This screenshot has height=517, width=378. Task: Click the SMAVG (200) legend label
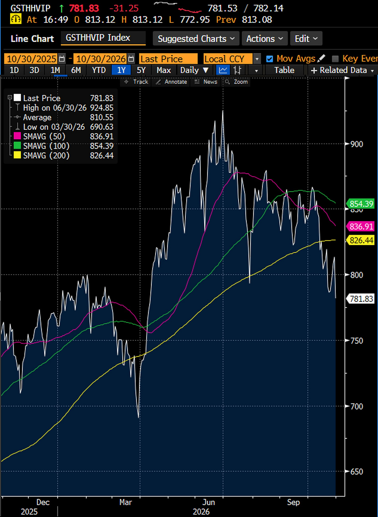pyautogui.click(x=46, y=155)
